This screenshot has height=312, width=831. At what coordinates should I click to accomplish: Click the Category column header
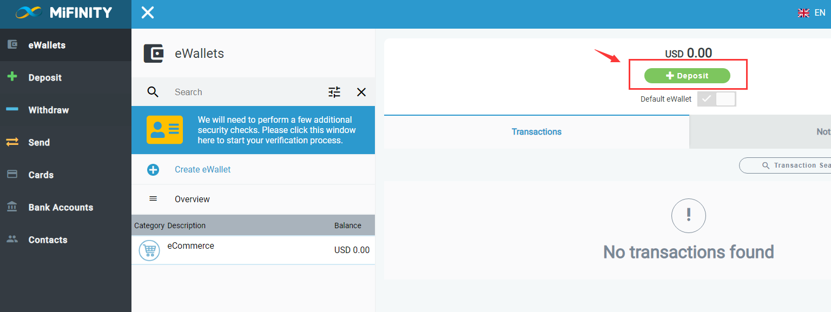(x=149, y=225)
